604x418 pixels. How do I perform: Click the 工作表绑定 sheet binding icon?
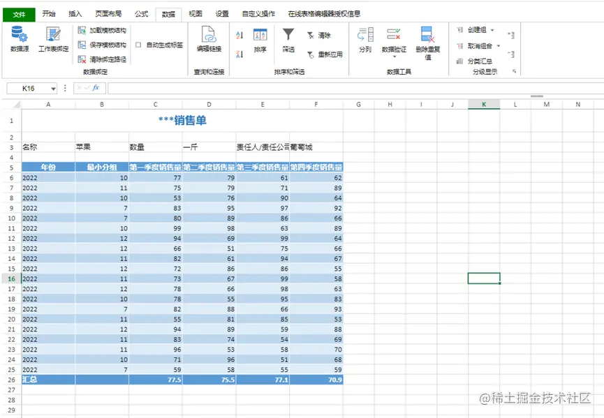tap(53, 34)
